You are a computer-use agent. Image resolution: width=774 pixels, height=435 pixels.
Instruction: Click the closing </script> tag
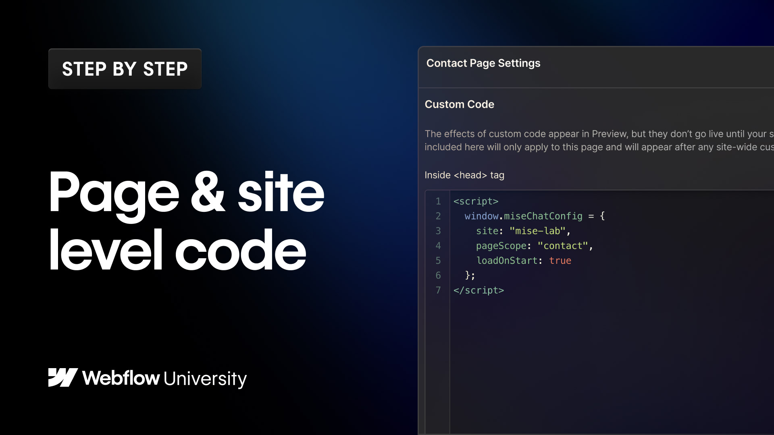coord(479,290)
